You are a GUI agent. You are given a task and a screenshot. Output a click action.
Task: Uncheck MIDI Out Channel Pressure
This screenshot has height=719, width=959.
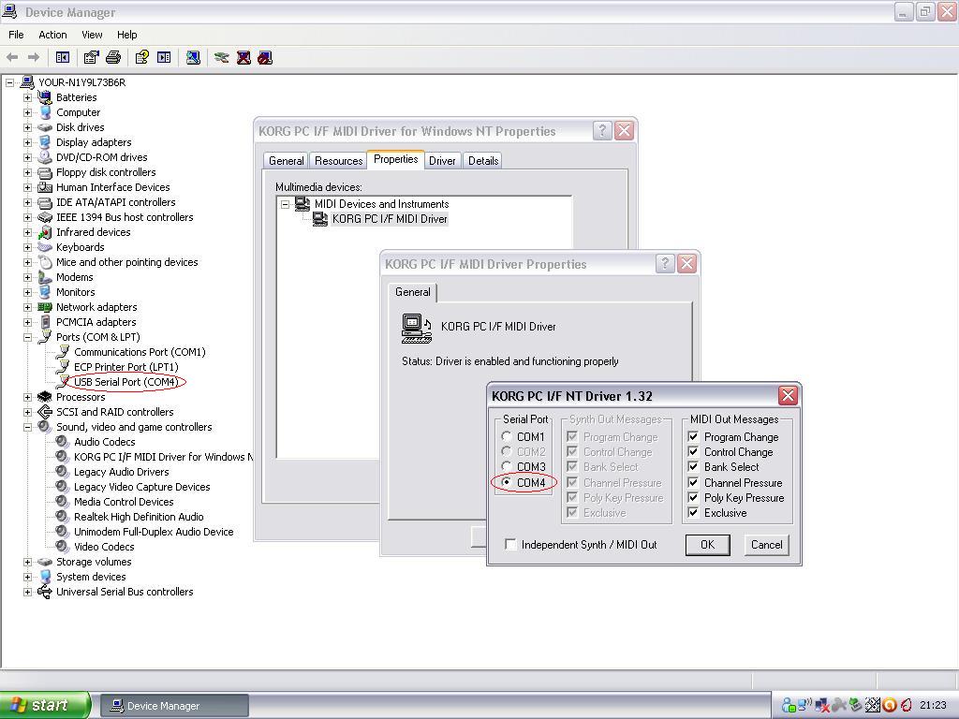(x=693, y=482)
